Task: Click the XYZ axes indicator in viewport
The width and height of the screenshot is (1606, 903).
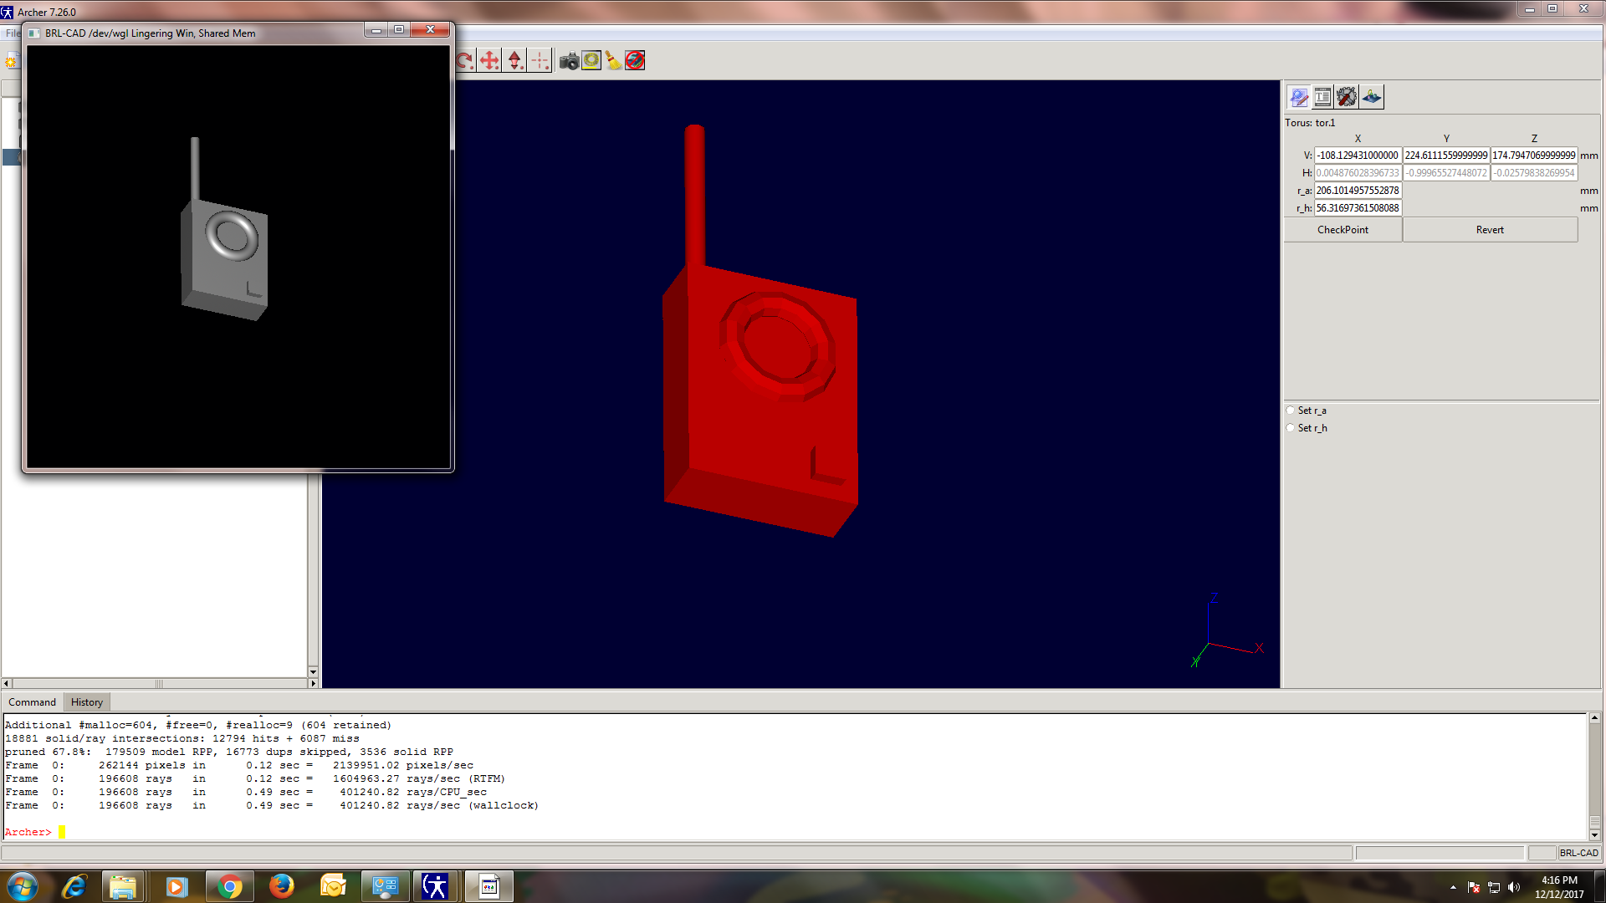Action: point(1226,630)
